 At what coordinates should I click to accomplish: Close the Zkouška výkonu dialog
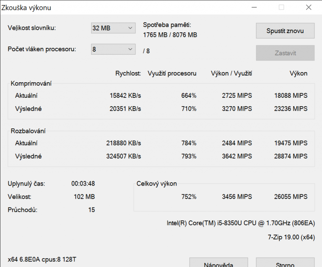coord(309,8)
